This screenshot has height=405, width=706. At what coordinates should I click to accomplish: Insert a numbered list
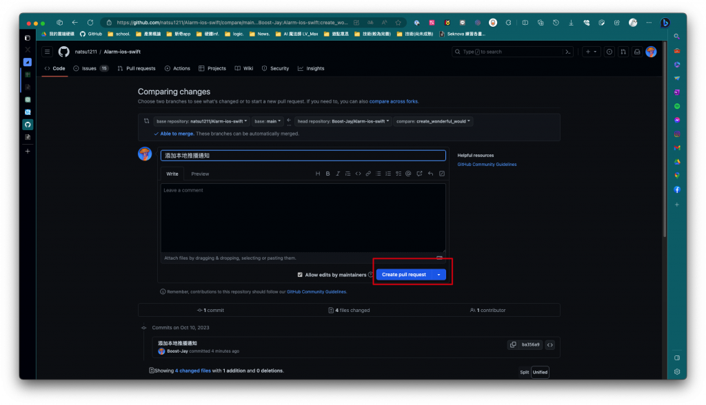pos(388,174)
